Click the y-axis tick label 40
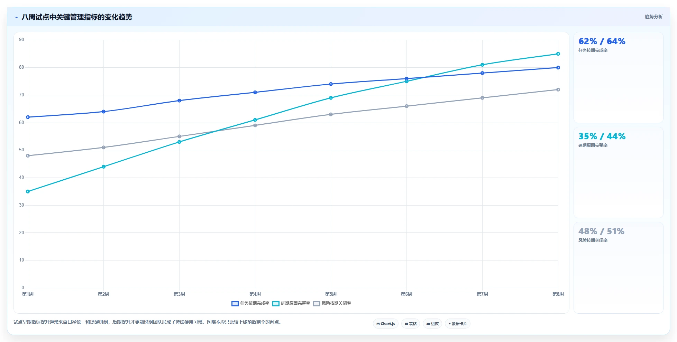677x342 pixels. (x=21, y=178)
